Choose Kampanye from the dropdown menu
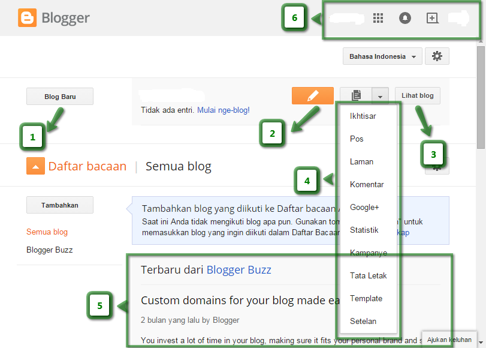The image size is (486, 348). (x=368, y=253)
